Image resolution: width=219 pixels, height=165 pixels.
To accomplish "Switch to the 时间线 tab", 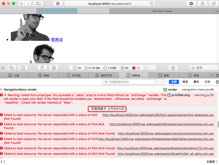I will pos(74,75).
